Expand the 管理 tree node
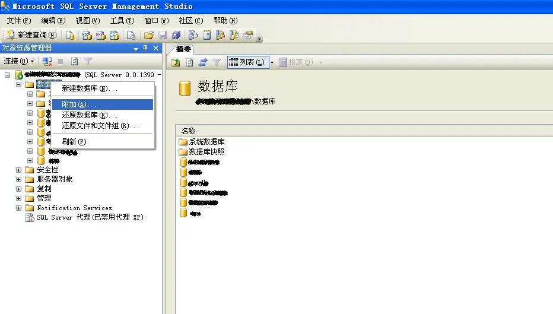Image resolution: width=553 pixels, height=314 pixels. point(19,199)
